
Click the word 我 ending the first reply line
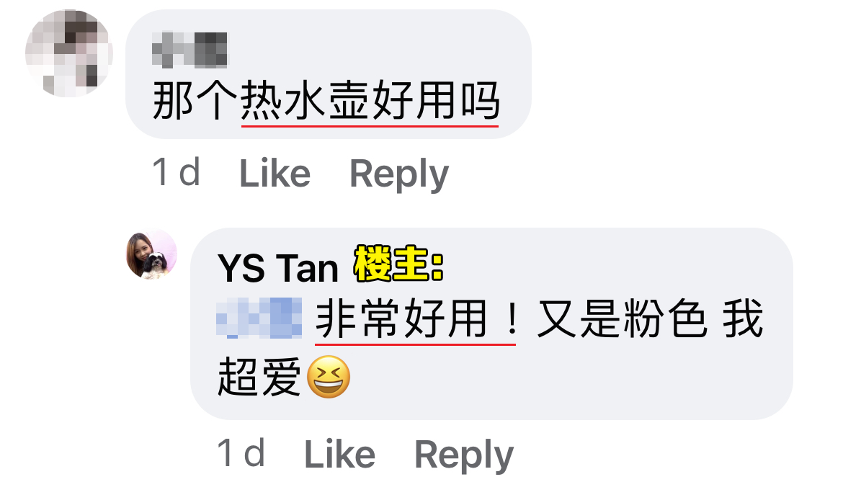[x=742, y=318]
